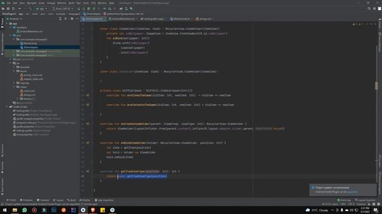Viewport: 382px width, 214px height.
Task: Click the Project panel gear options icon
Action: (x=72, y=18)
